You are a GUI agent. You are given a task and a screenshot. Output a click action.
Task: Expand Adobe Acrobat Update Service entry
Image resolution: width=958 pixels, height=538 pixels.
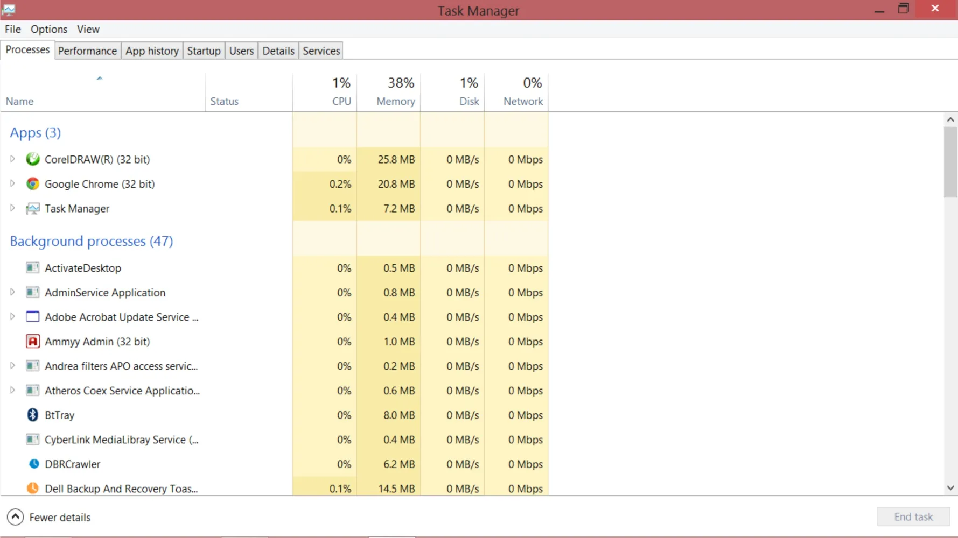coord(12,316)
